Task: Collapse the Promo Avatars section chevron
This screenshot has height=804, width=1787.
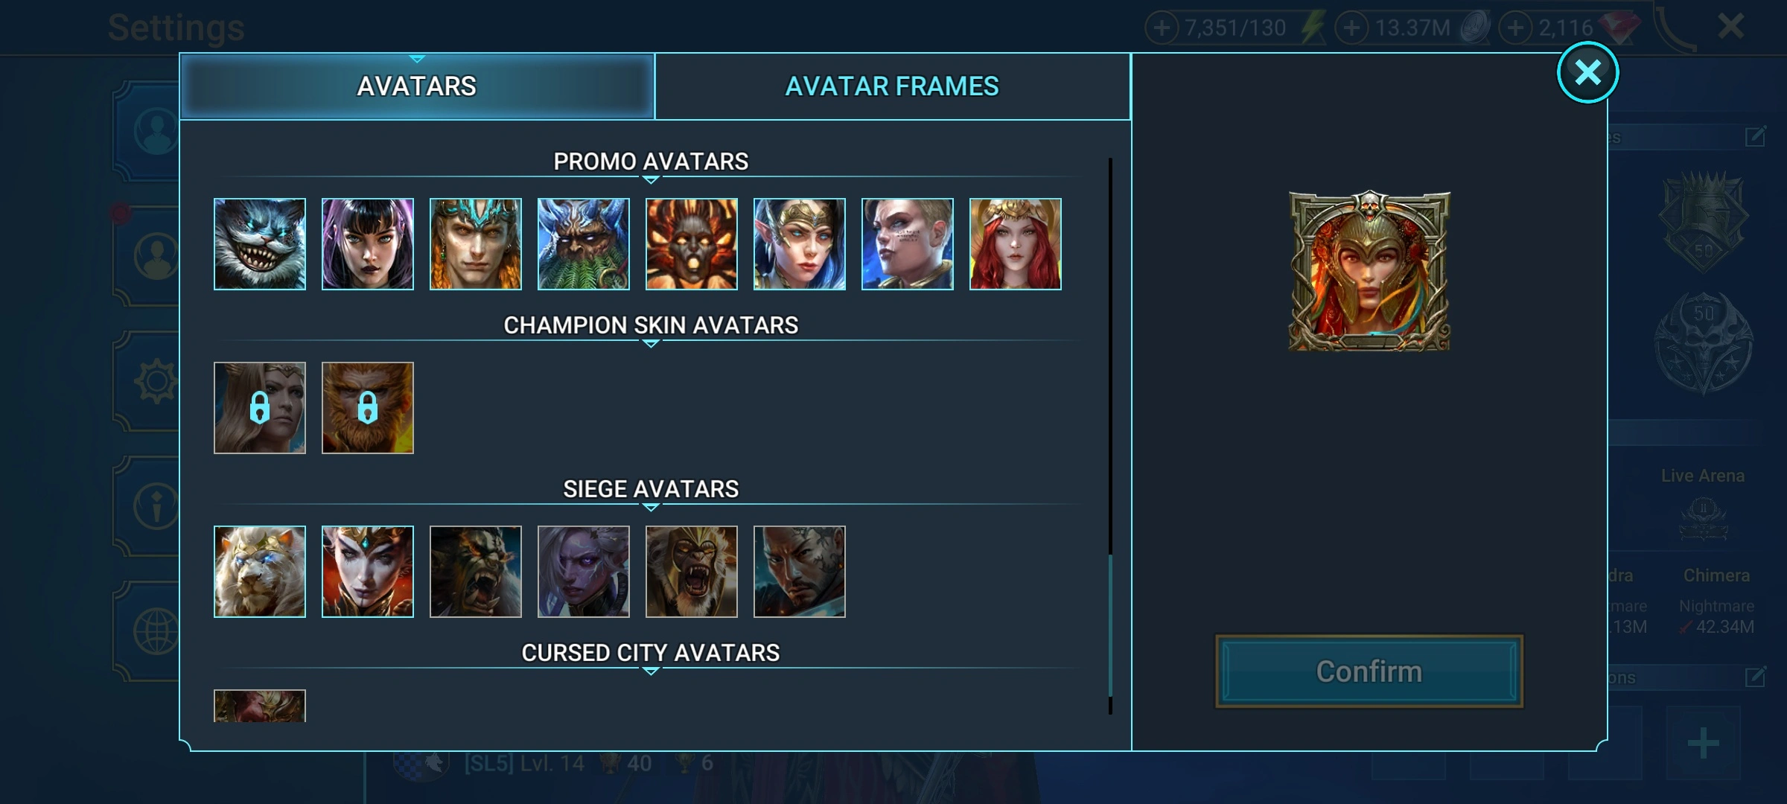Action: 651,179
